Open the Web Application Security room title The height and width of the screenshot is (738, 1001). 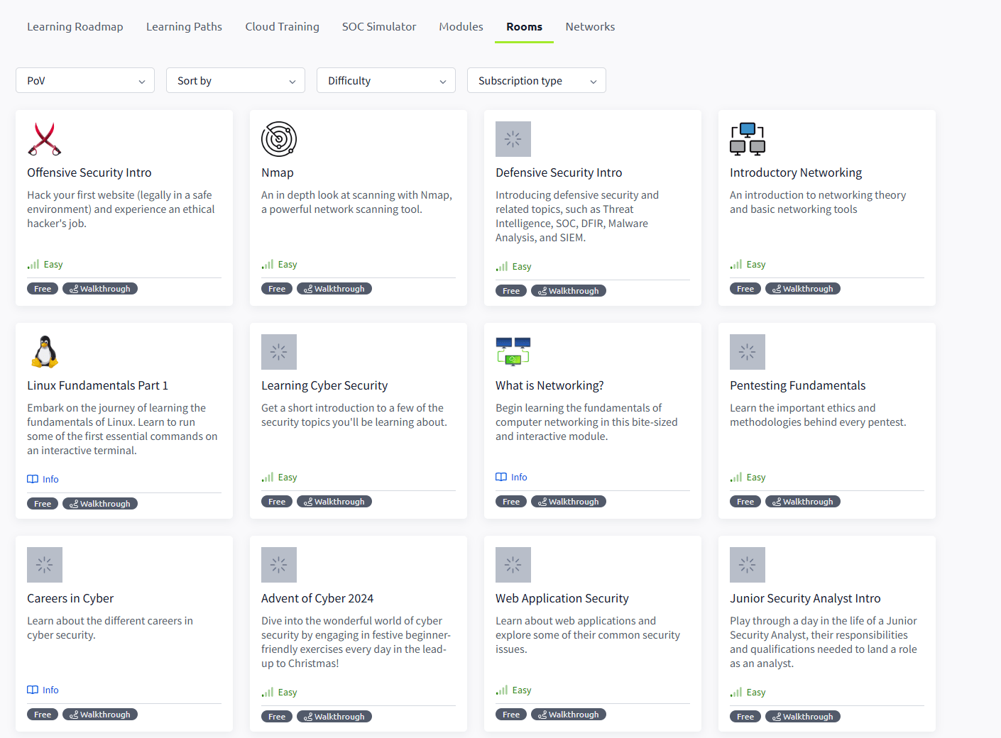tap(562, 598)
